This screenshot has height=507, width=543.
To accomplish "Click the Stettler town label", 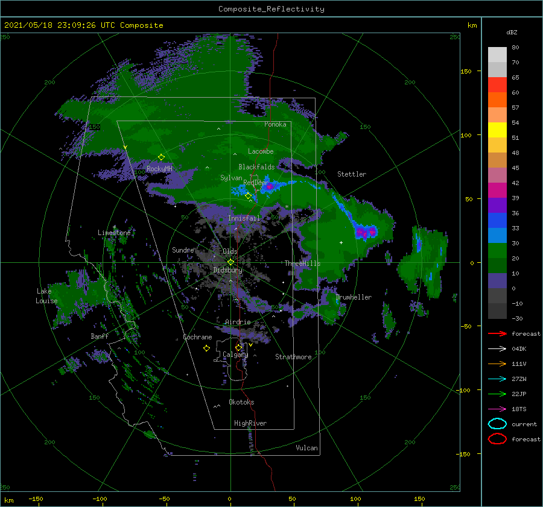I will pos(352,174).
